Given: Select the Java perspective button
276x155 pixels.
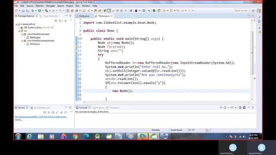Looking at the screenshot, I should pos(259,11).
